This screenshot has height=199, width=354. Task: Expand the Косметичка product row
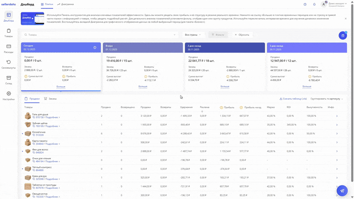23,133
